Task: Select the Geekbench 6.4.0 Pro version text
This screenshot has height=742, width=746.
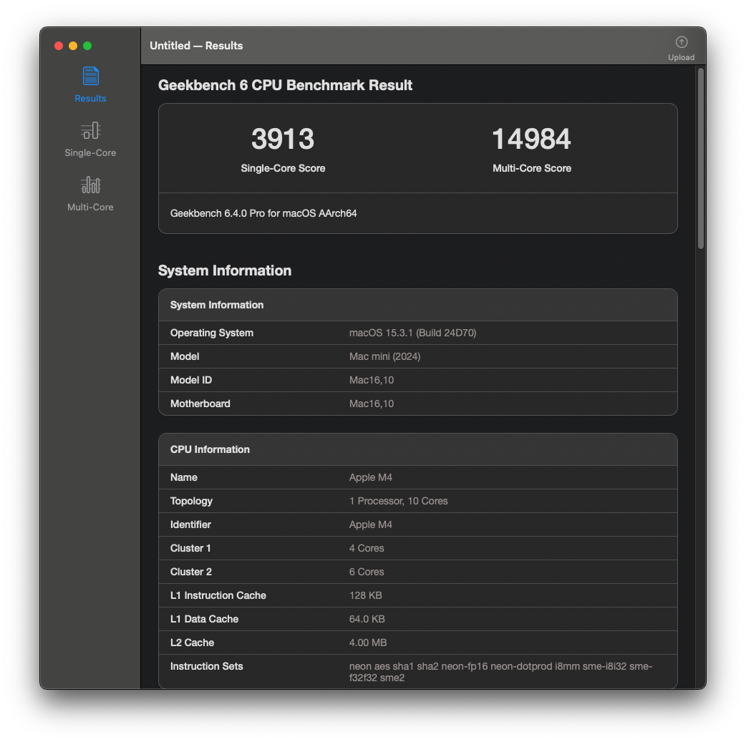Action: point(263,213)
